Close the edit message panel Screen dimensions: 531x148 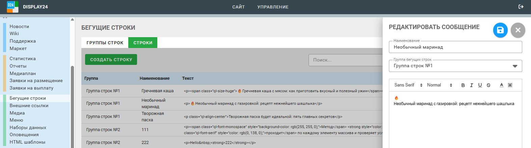point(517,30)
